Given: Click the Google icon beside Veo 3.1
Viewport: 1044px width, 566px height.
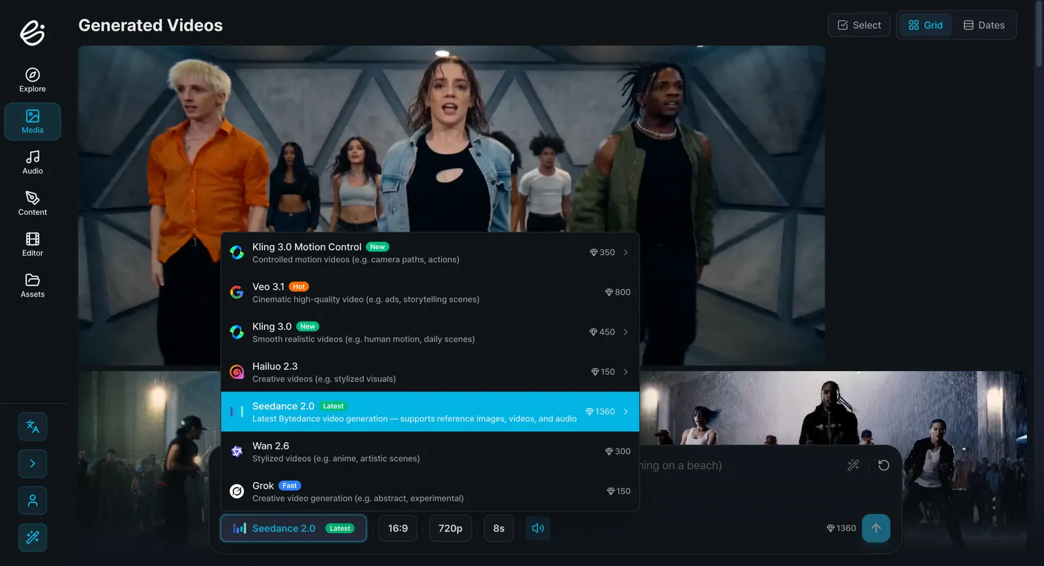Looking at the screenshot, I should click(237, 293).
